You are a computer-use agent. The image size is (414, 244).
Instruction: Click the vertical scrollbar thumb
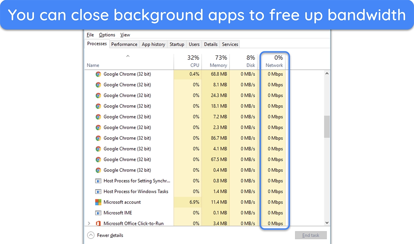[x=327, y=127]
